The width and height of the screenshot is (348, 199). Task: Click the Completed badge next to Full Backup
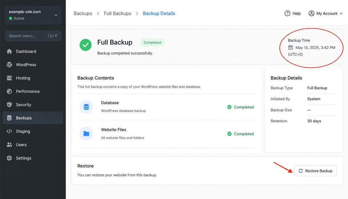coord(152,43)
